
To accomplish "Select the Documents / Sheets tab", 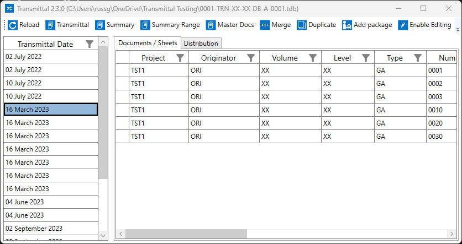I will (x=148, y=43).
